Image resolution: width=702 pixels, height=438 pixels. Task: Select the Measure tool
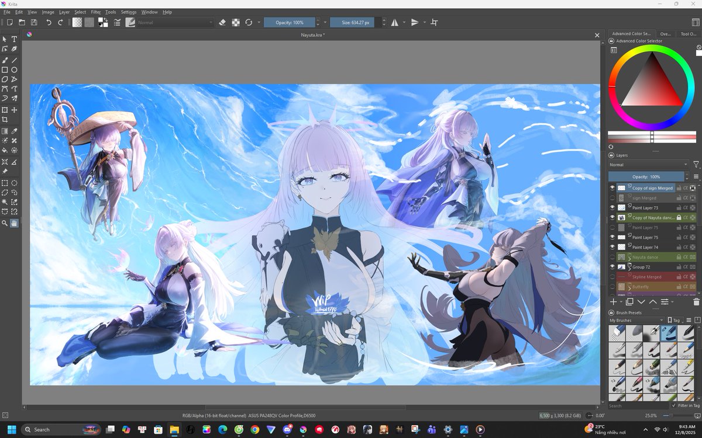pyautogui.click(x=14, y=162)
